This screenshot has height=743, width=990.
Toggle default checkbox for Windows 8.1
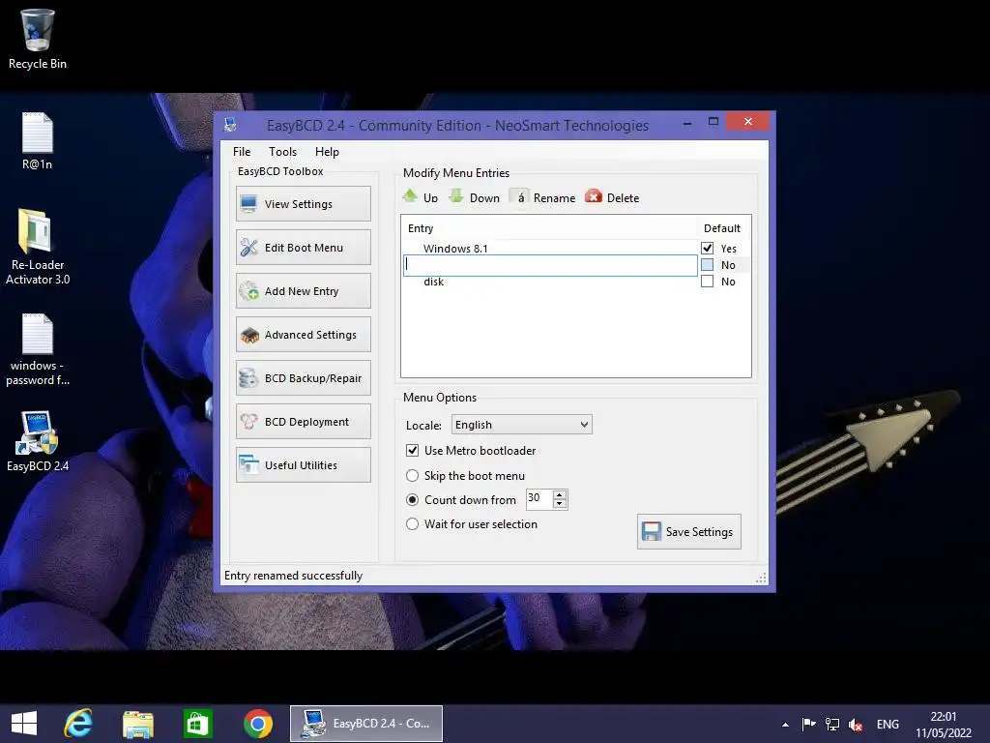tap(707, 249)
